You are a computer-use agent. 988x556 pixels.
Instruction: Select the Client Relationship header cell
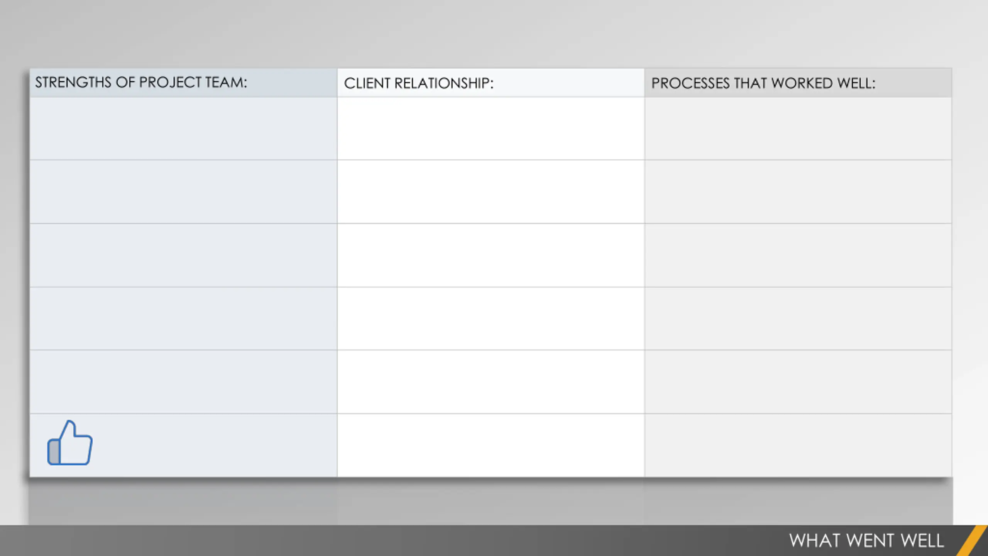tap(491, 83)
